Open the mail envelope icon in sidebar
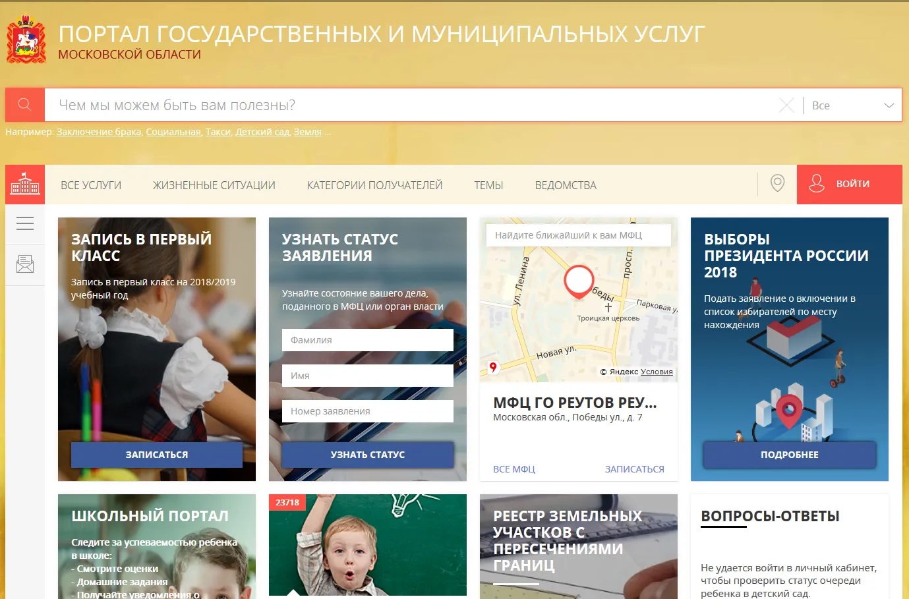This screenshot has height=599, width=909. [x=25, y=264]
